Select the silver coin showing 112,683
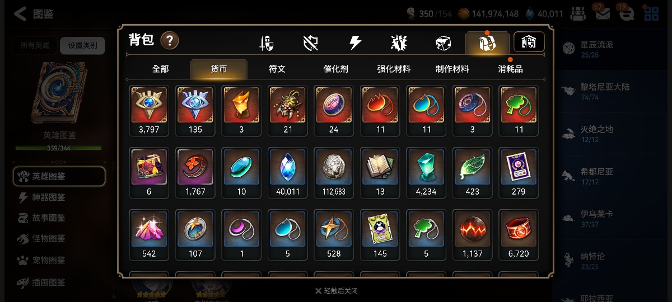 [334, 173]
